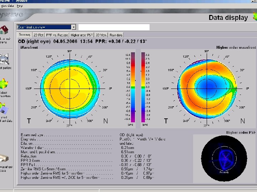
Task: Select the Examination view combo box
Action: tap(44, 27)
